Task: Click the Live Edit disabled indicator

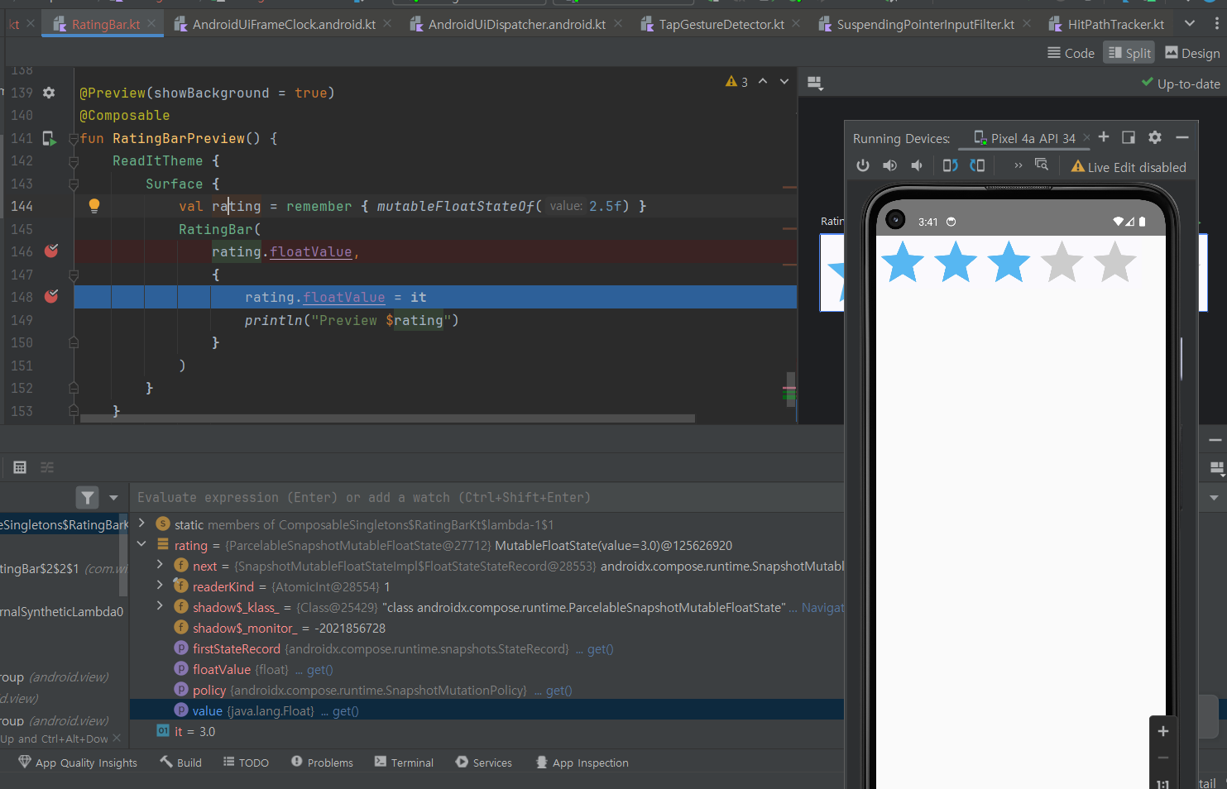Action: pyautogui.click(x=1129, y=167)
